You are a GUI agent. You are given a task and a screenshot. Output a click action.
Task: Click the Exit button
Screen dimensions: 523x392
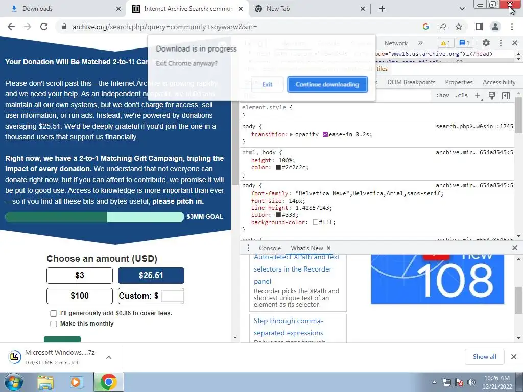(x=267, y=84)
